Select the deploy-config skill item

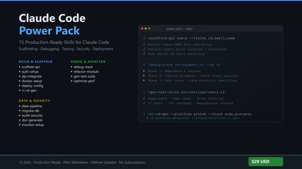32,86
